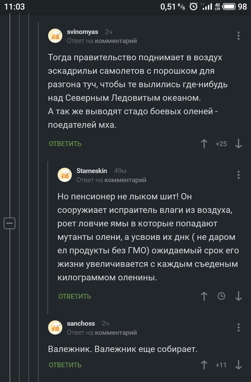Downvote Stameskin's comment
The height and width of the screenshot is (382, 251).
pos(238,296)
